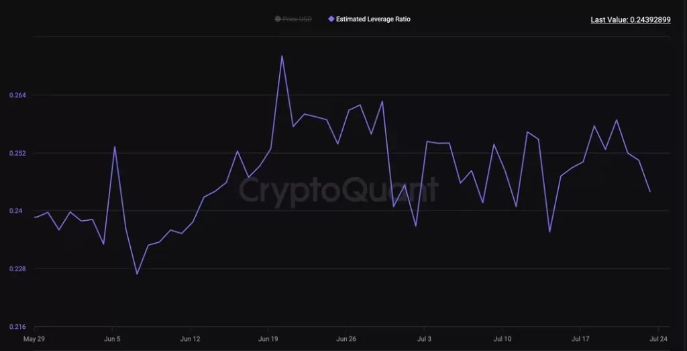Click the 0.228 y-axis label
Viewport: 687px width, 351px height.
coord(17,268)
